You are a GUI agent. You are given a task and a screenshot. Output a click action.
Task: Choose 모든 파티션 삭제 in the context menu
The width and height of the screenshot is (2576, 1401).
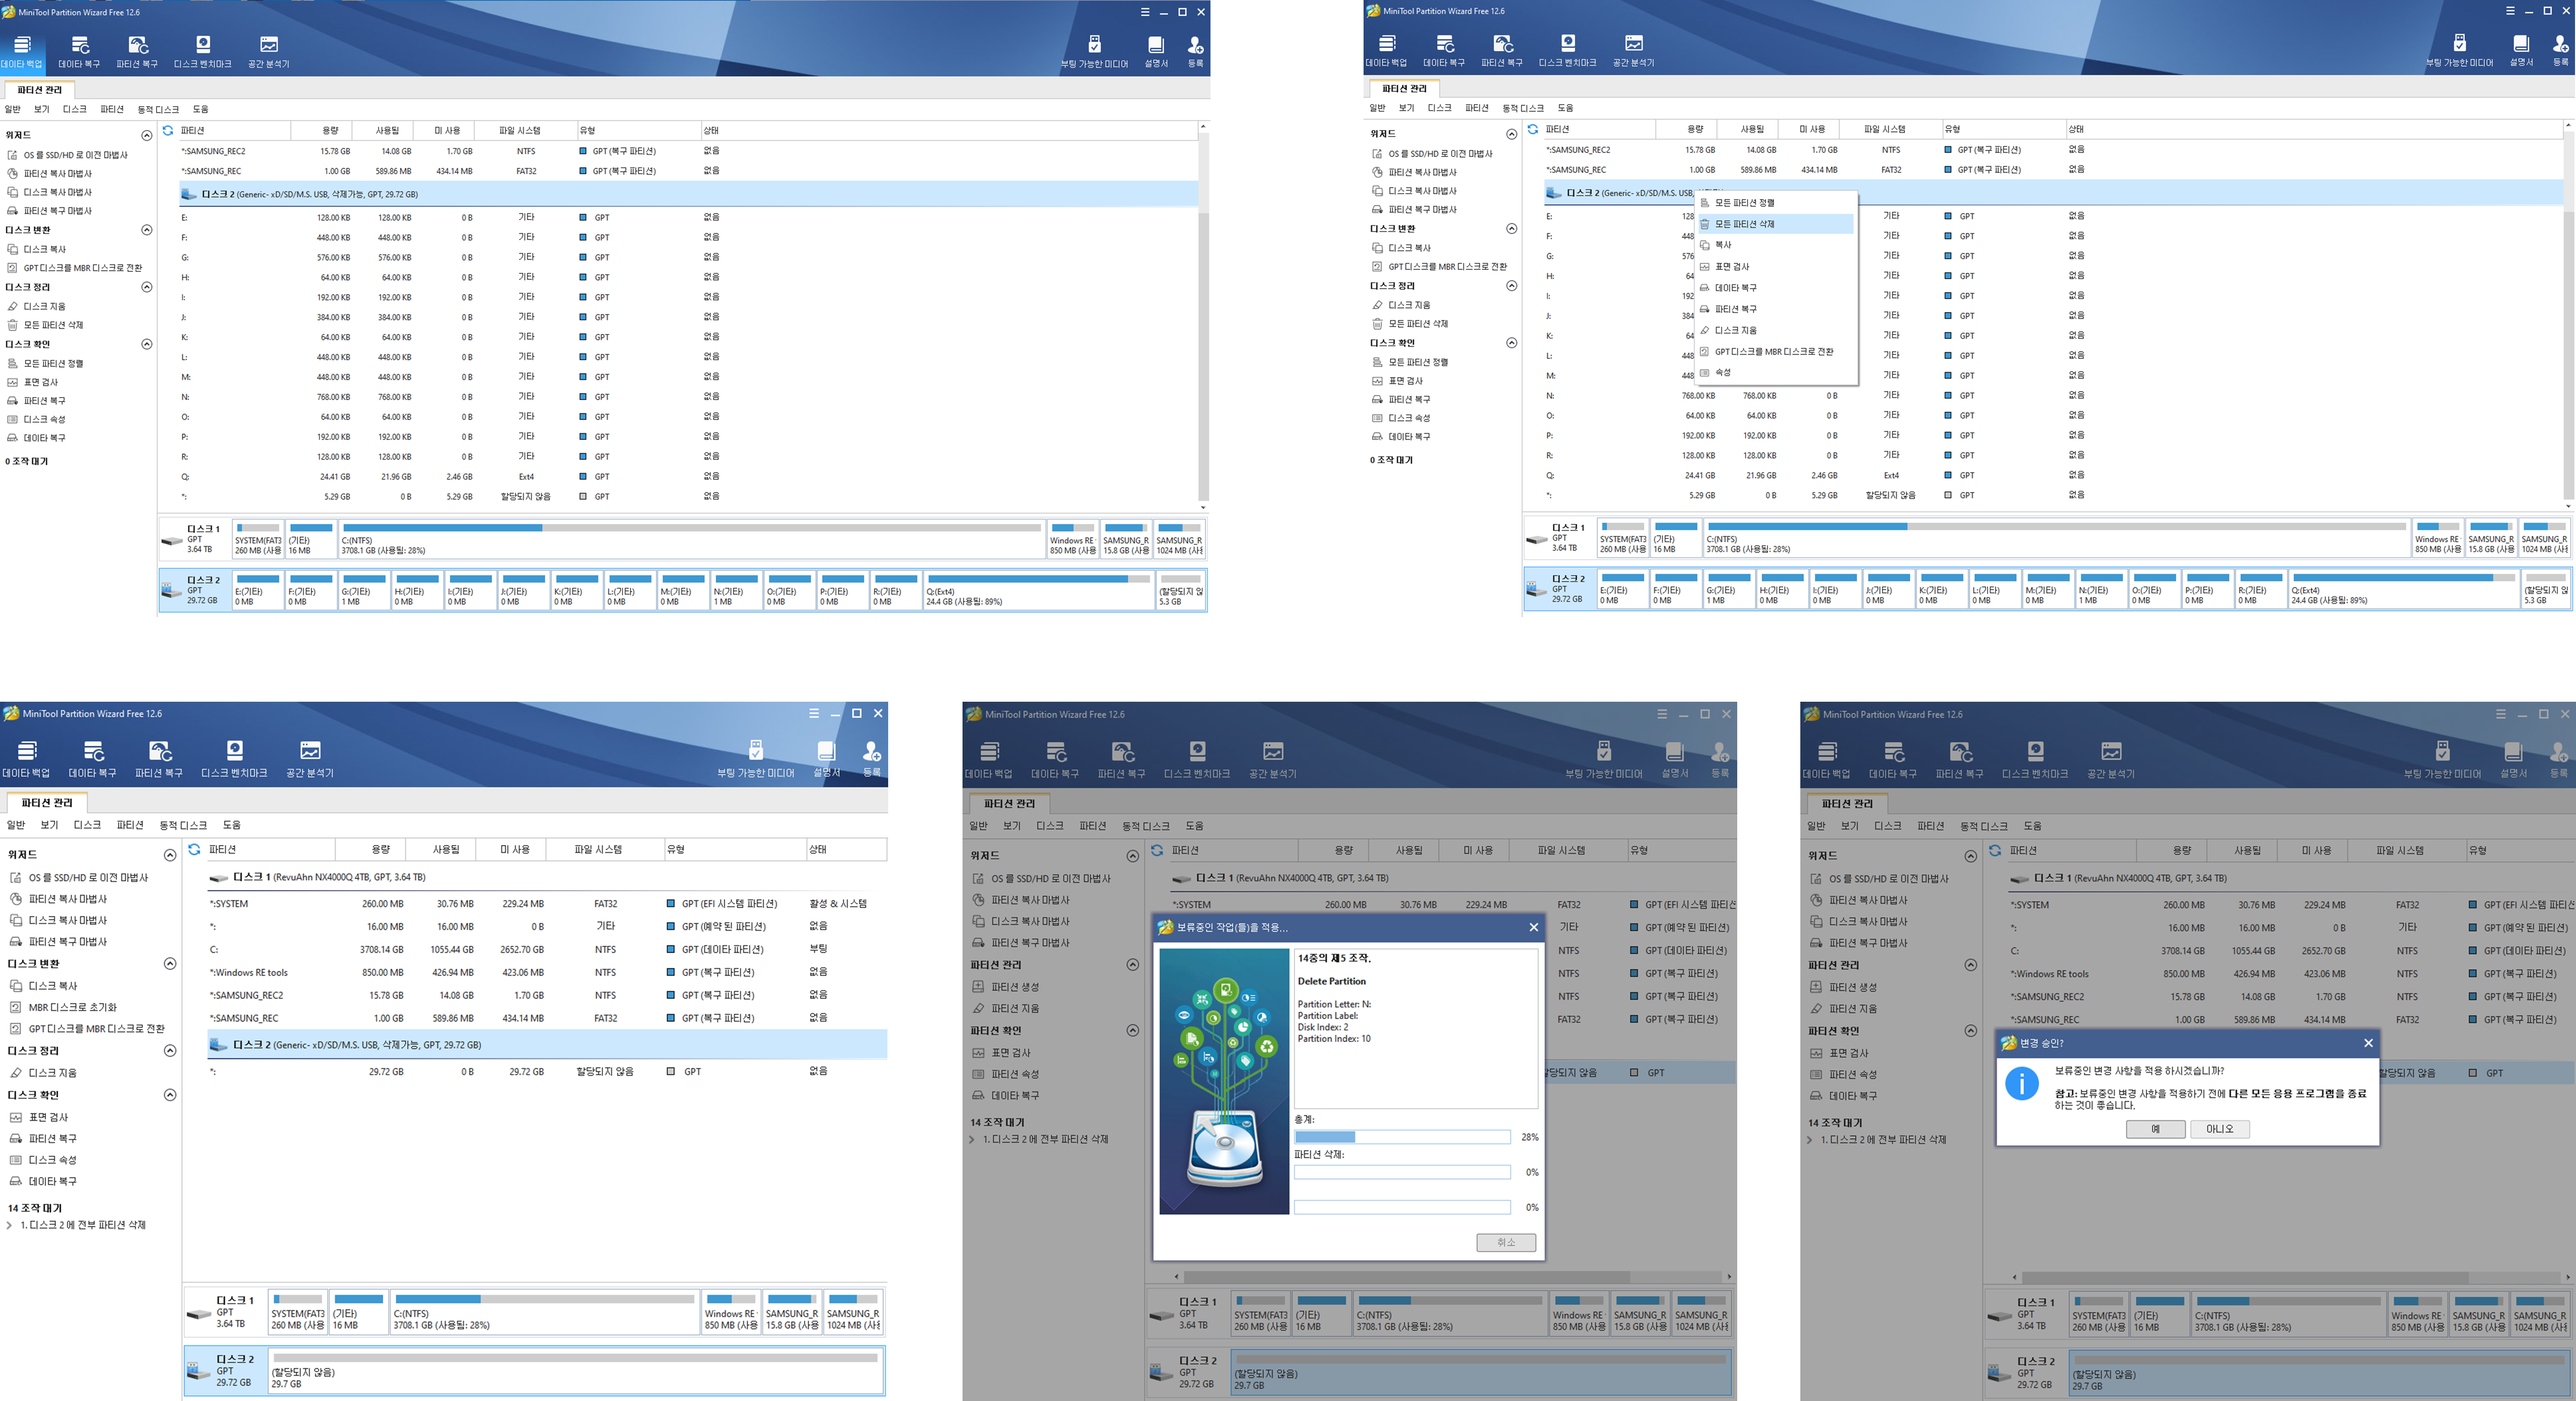click(x=1745, y=224)
